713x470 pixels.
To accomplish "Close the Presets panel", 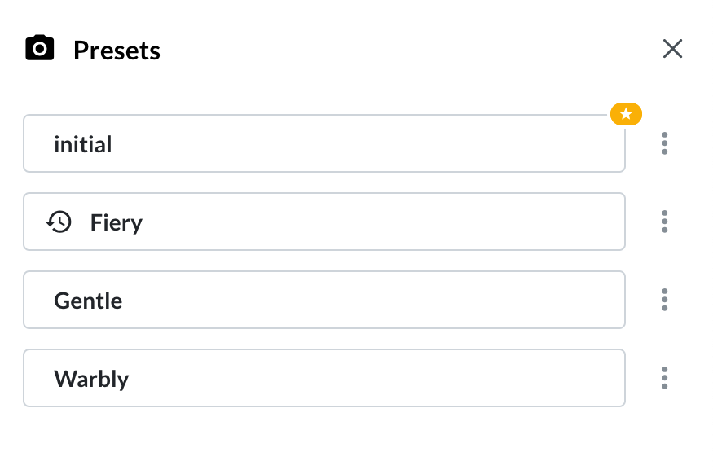I will [x=672, y=49].
